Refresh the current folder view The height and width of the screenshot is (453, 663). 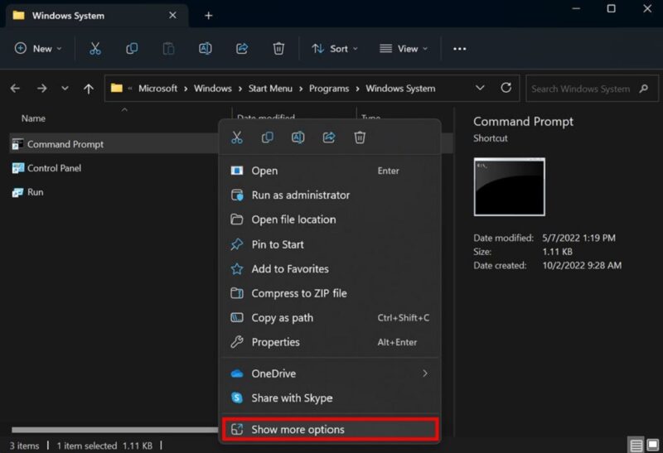point(506,88)
